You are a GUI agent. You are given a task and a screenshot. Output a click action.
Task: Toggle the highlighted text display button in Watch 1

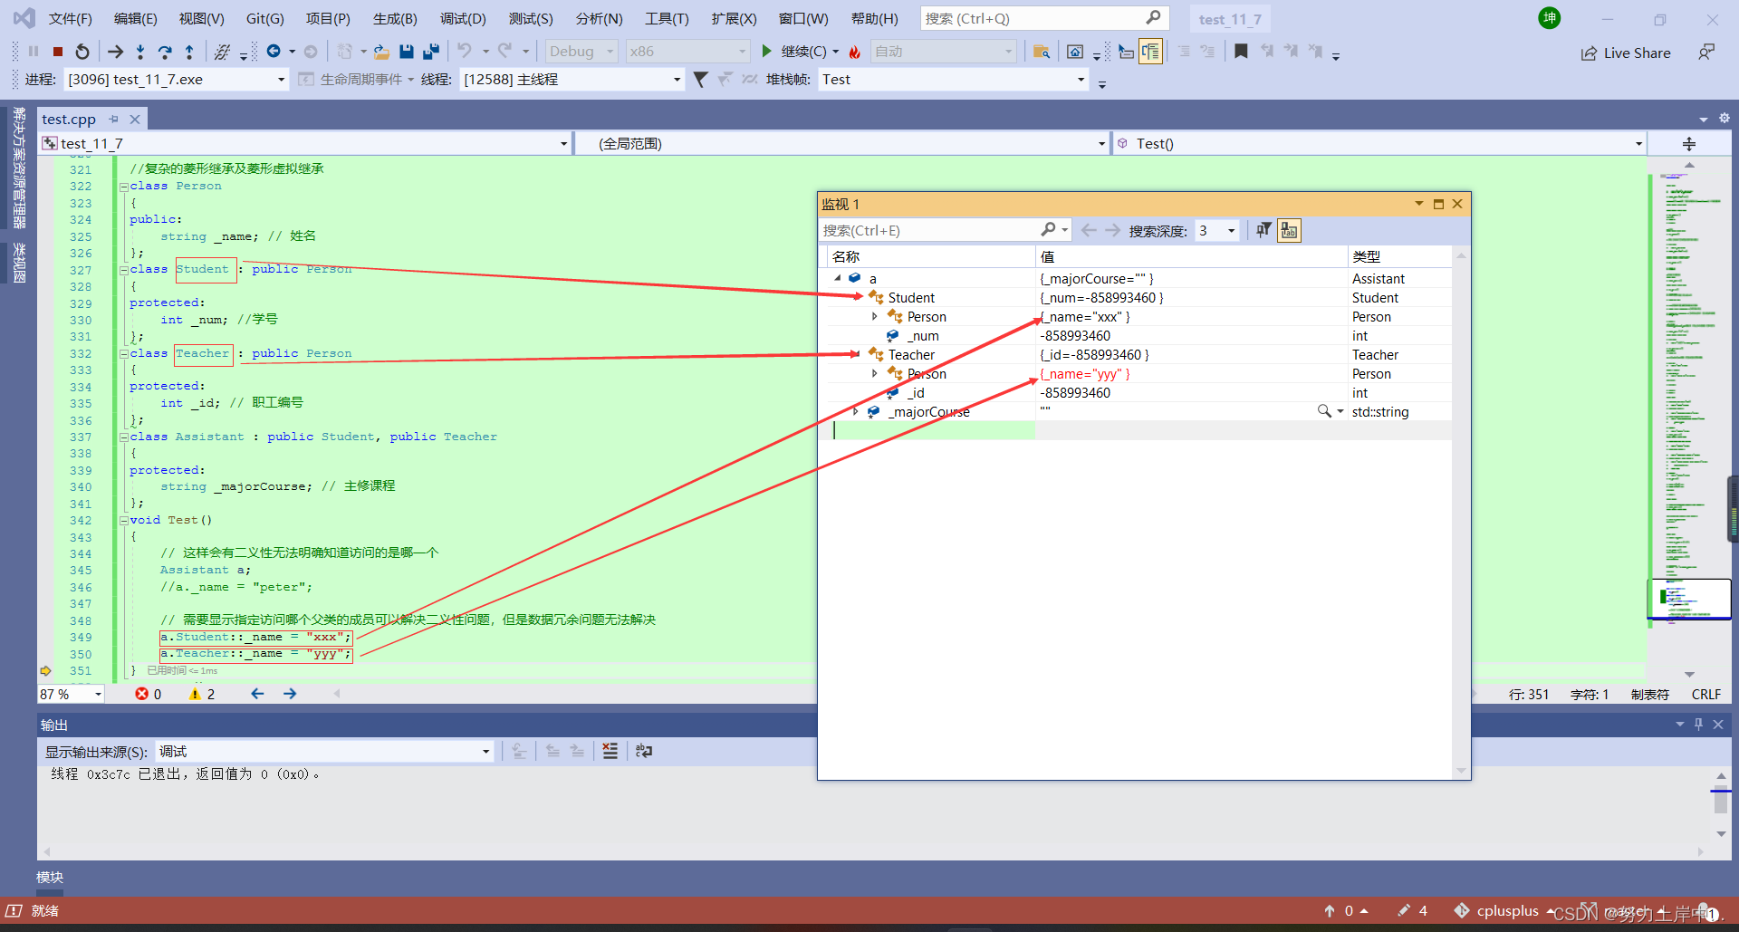[1289, 230]
